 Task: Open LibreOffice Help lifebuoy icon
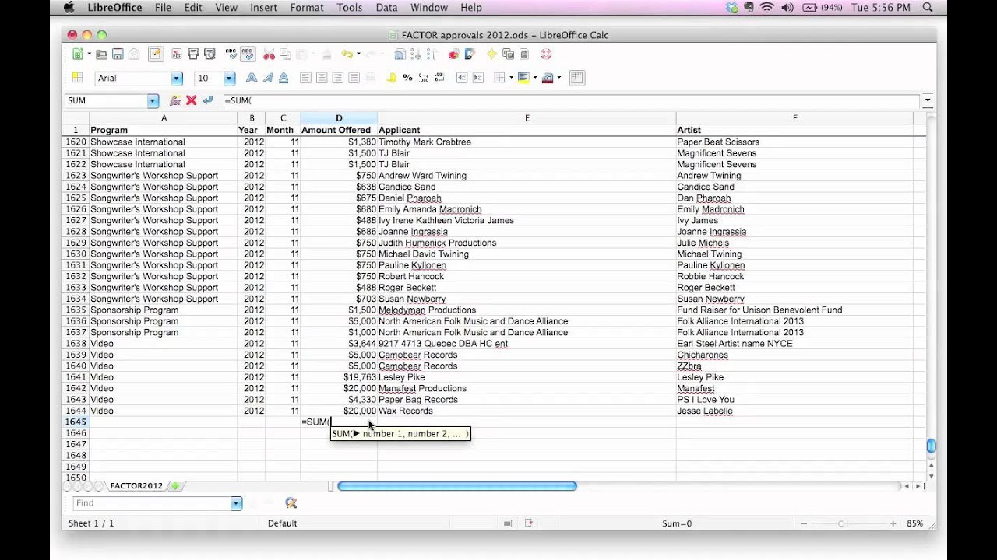click(x=546, y=54)
